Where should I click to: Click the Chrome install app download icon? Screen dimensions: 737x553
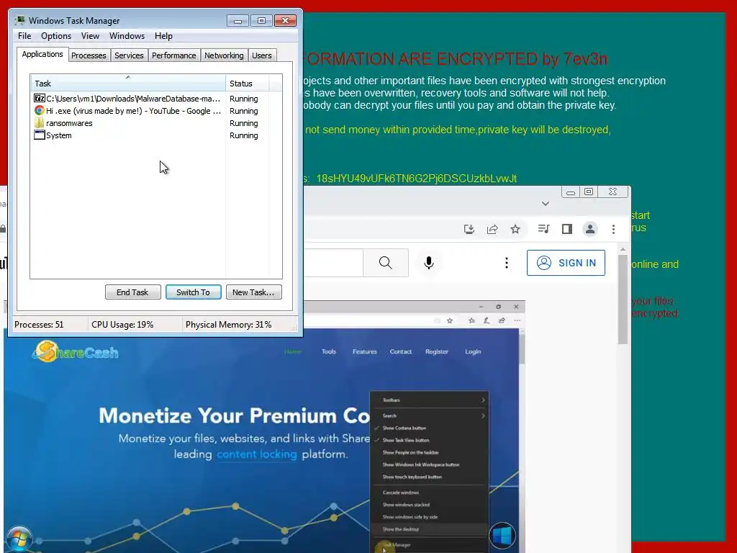(469, 229)
